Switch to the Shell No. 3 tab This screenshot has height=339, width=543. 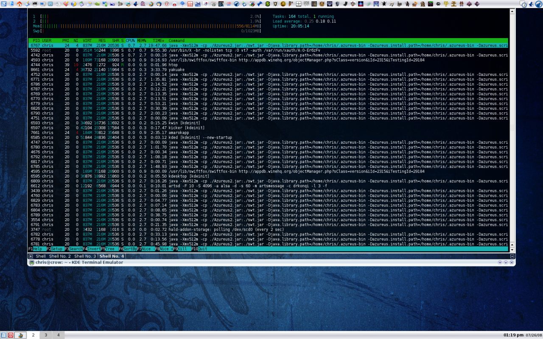click(x=85, y=256)
